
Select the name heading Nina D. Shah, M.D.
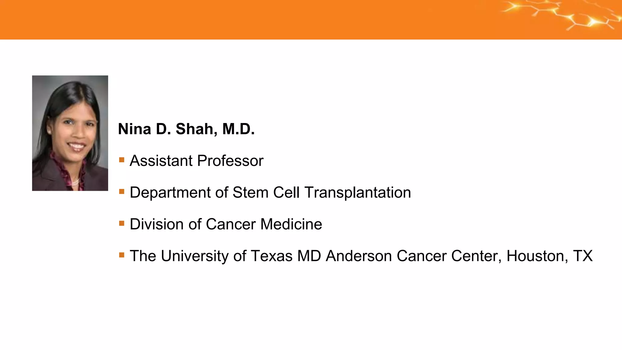186,129
